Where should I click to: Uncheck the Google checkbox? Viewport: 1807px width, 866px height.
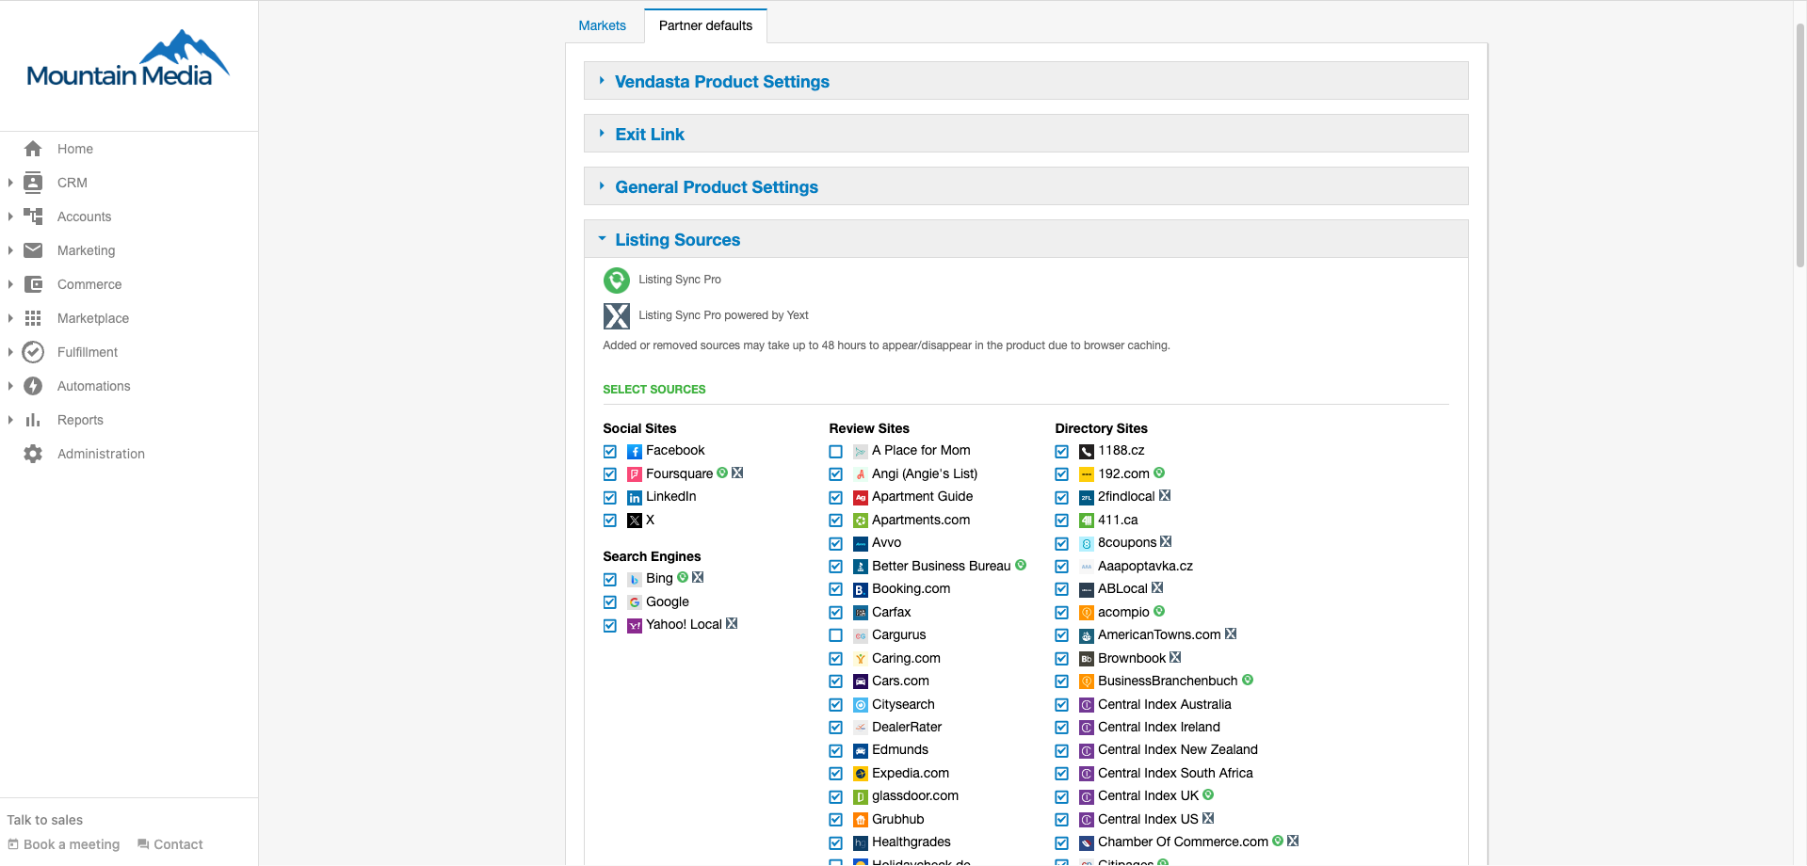click(x=610, y=602)
